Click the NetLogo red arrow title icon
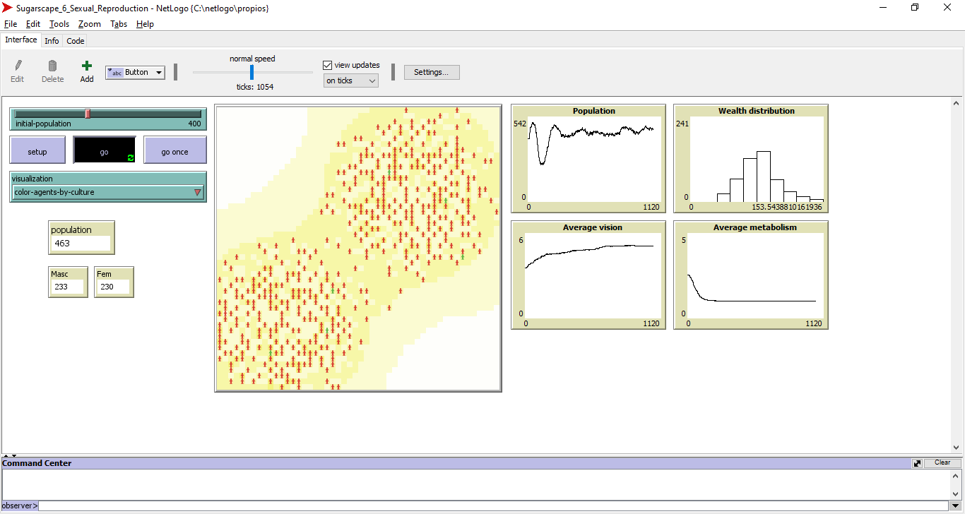965x514 pixels. (x=8, y=8)
